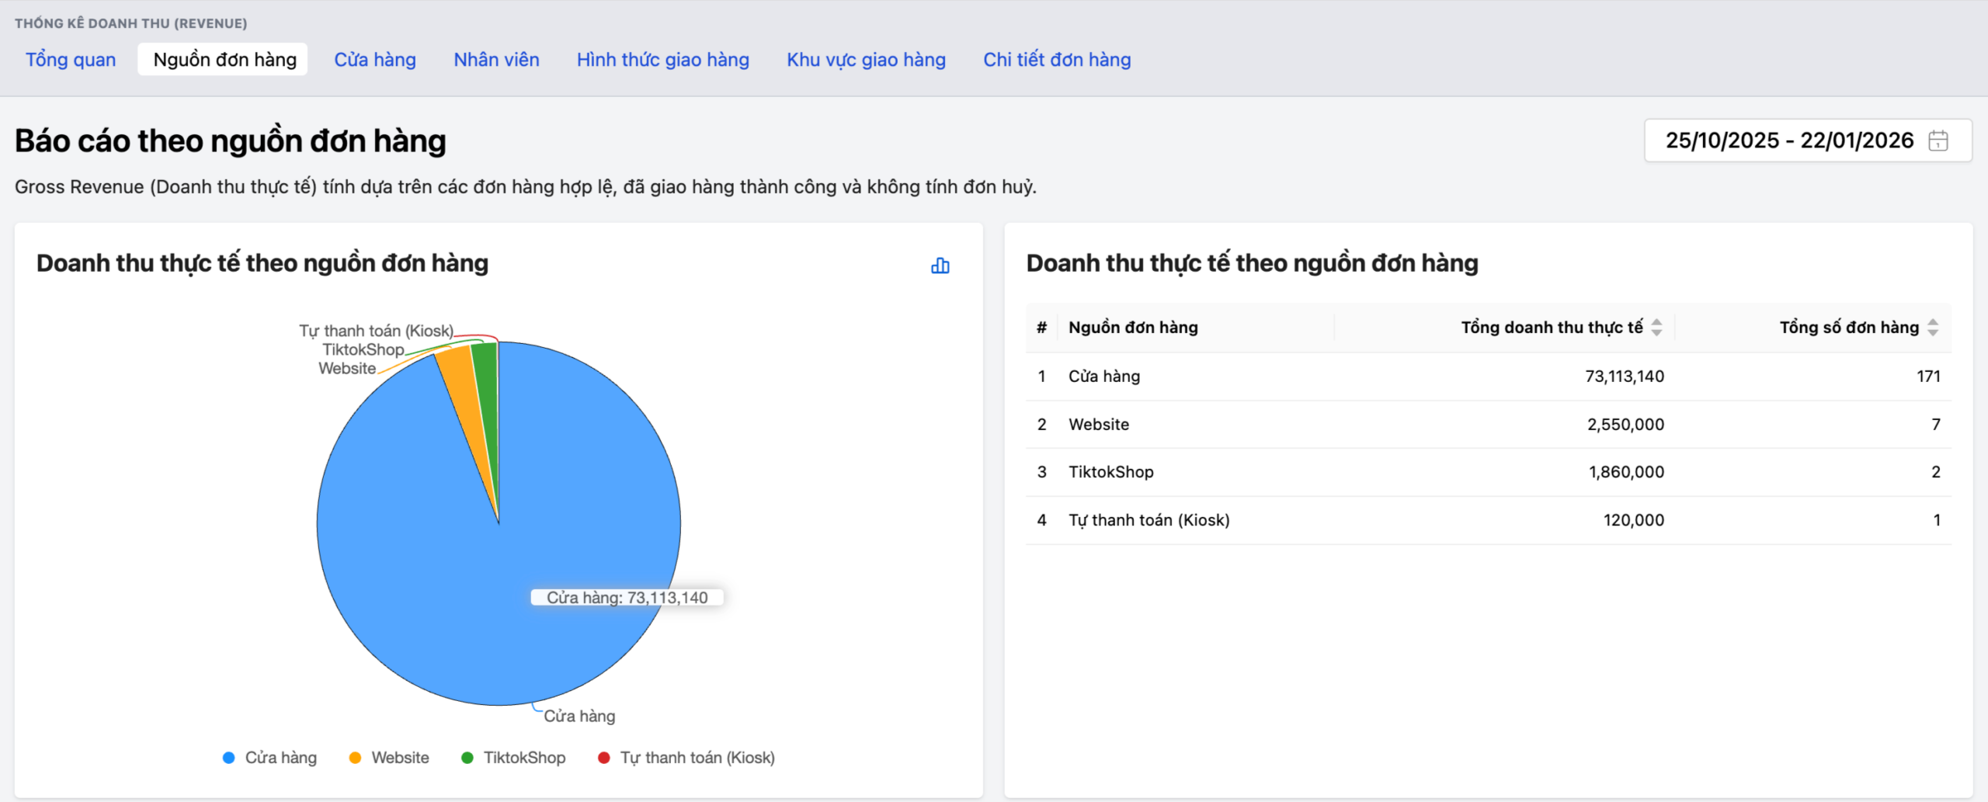Click the Nguồn đơn hàng column header
Screen dimensions: 1988x802
[x=1133, y=328]
